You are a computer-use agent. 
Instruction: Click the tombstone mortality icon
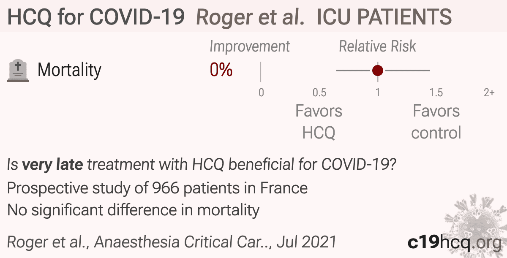click(x=18, y=71)
